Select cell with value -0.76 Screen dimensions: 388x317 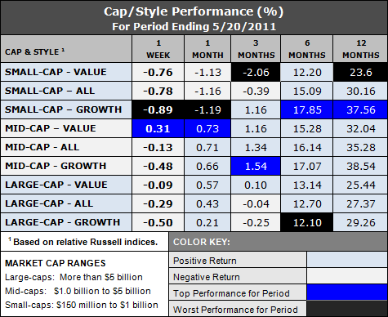point(158,72)
